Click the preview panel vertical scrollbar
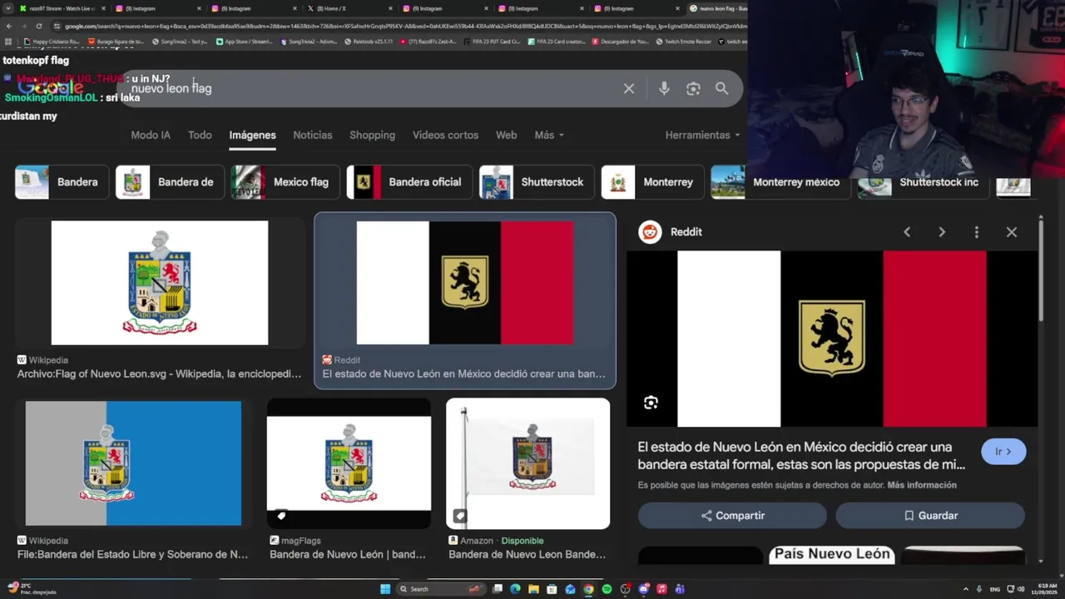 pyautogui.click(x=1041, y=270)
